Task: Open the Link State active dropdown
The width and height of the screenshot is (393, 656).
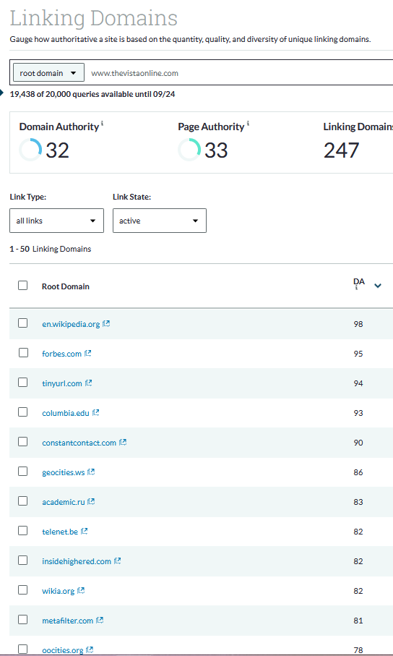Action: pos(159,221)
